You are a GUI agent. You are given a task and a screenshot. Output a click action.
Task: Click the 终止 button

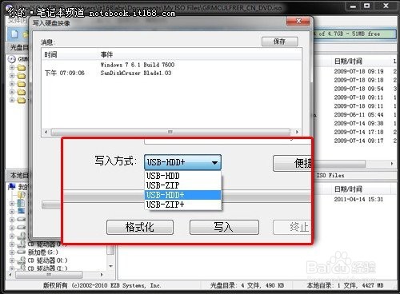[293, 227]
